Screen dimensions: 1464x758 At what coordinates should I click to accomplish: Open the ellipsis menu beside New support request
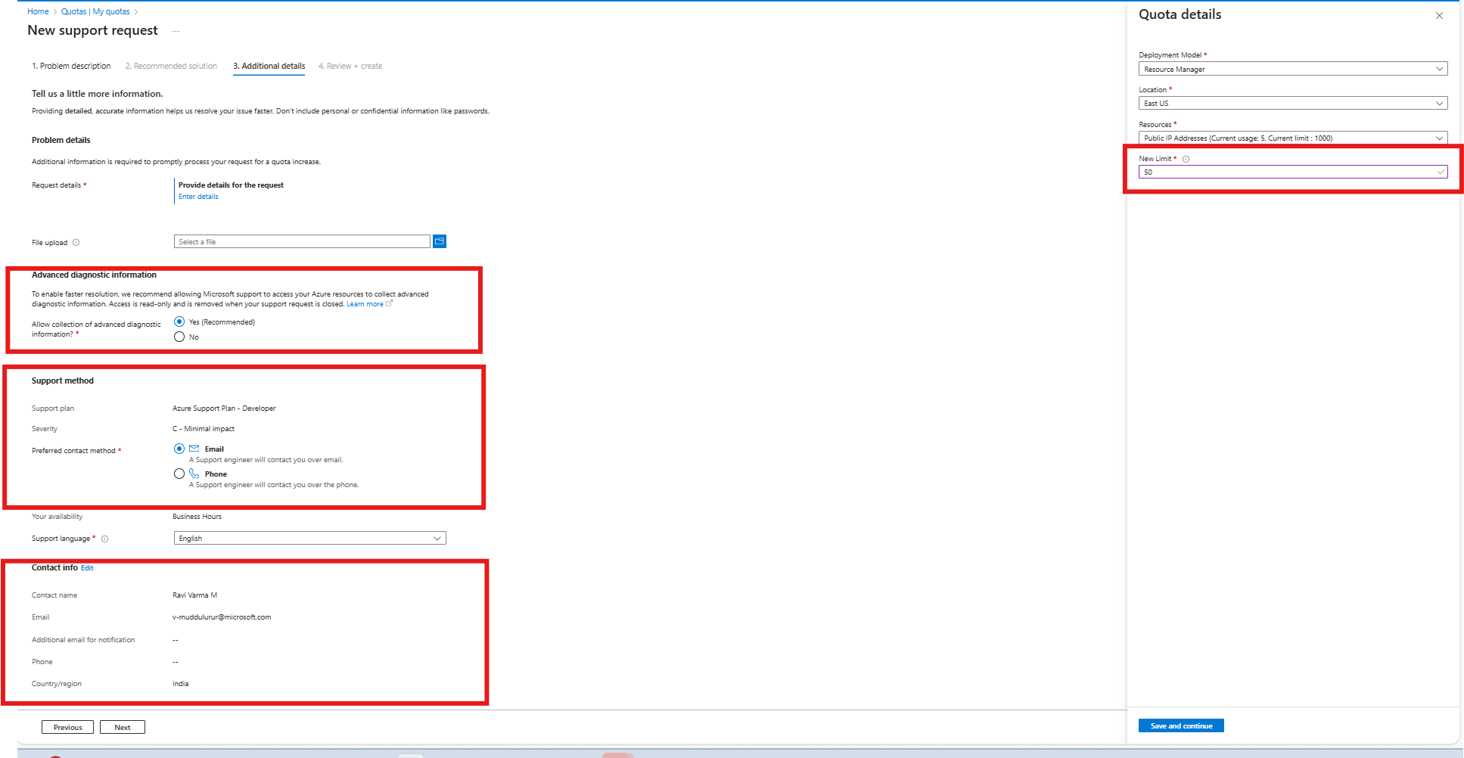tap(176, 31)
